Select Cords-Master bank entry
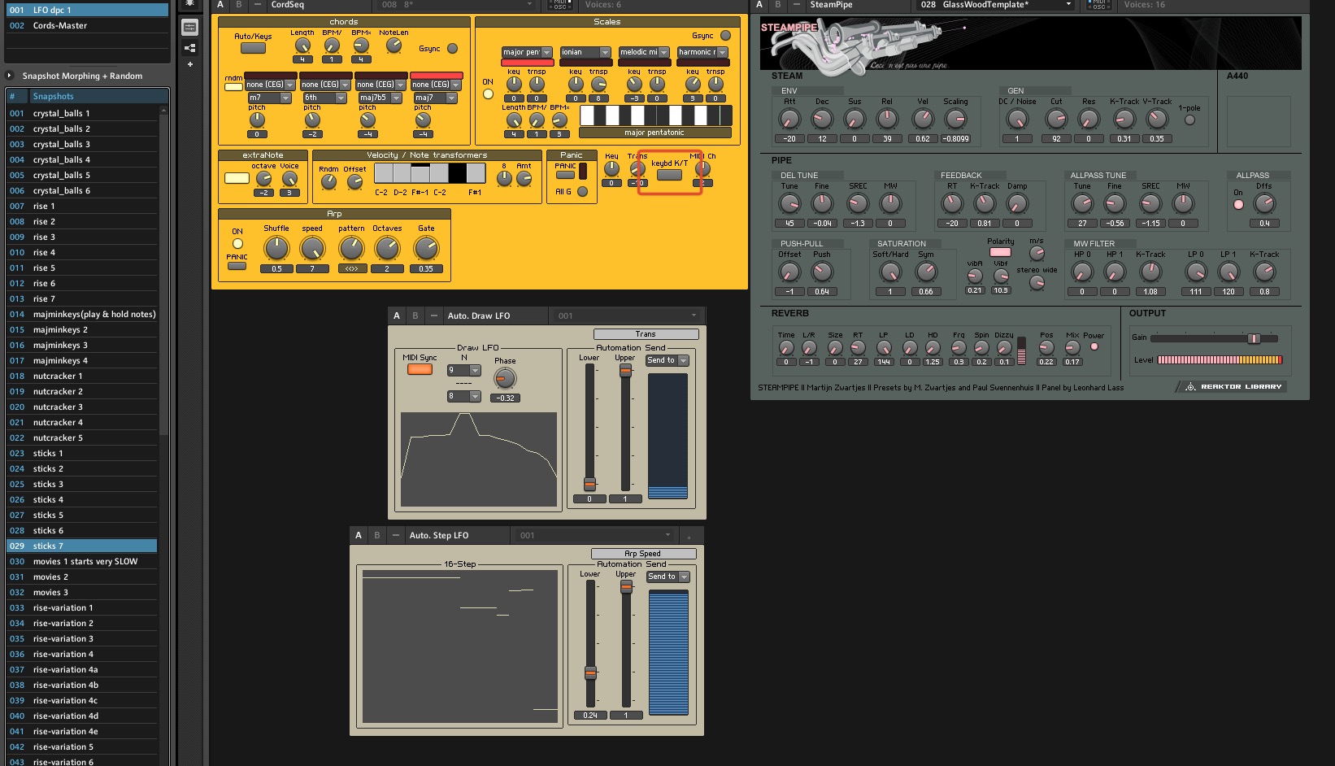 (87, 25)
